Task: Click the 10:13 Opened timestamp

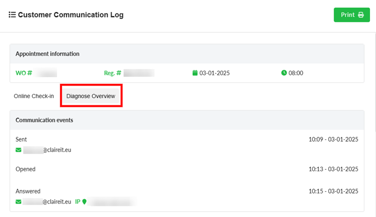Action: [x=333, y=169]
